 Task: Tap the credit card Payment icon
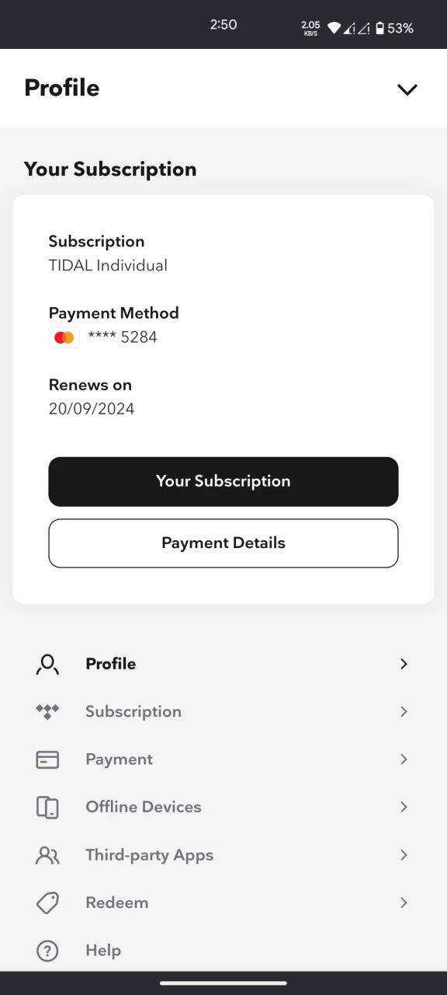pyautogui.click(x=47, y=759)
